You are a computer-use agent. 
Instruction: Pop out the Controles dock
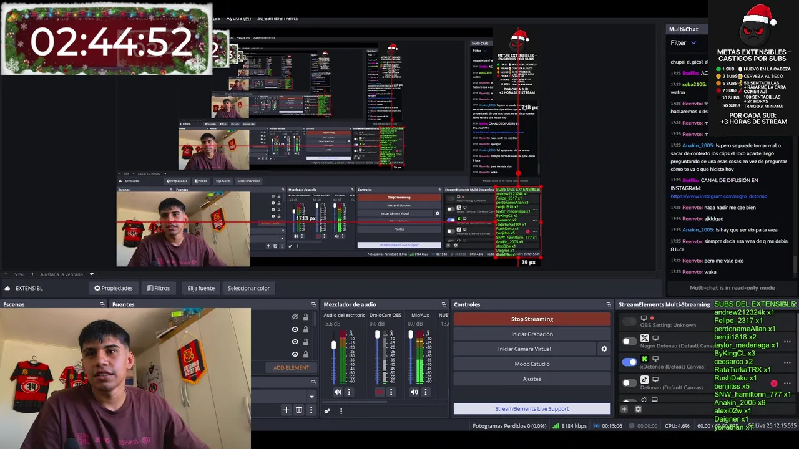(x=608, y=304)
